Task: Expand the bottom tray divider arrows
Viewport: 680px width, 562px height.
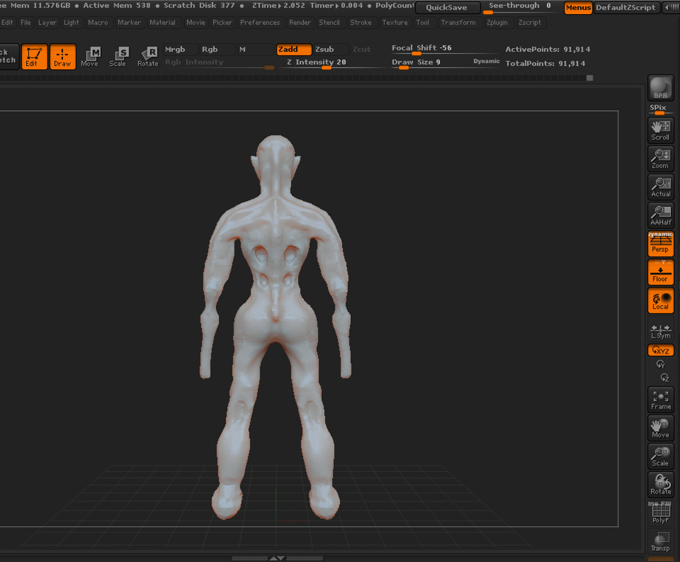Action: [277, 558]
